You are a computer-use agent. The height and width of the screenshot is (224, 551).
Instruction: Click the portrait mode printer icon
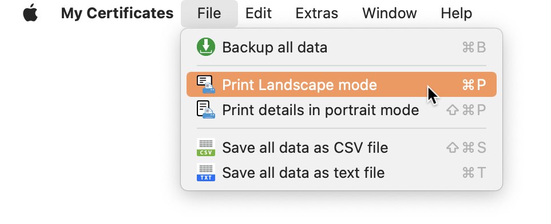pos(206,109)
